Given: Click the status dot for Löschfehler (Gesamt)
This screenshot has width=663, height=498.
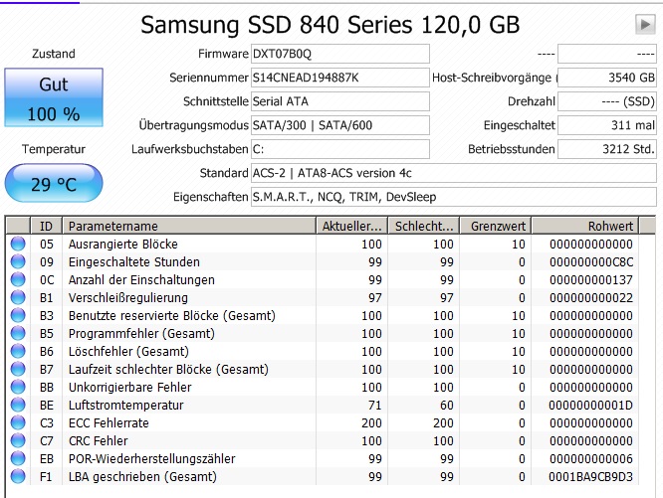Looking at the screenshot, I should (x=18, y=351).
